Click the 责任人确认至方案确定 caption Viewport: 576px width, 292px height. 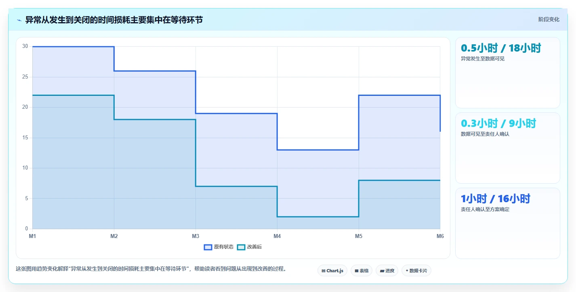(485, 209)
